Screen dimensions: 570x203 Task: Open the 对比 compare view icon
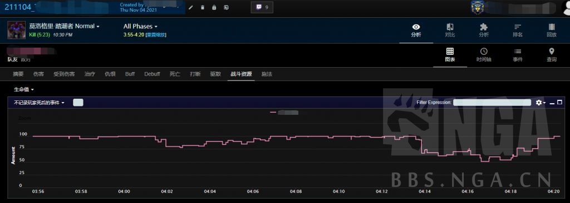click(450, 30)
